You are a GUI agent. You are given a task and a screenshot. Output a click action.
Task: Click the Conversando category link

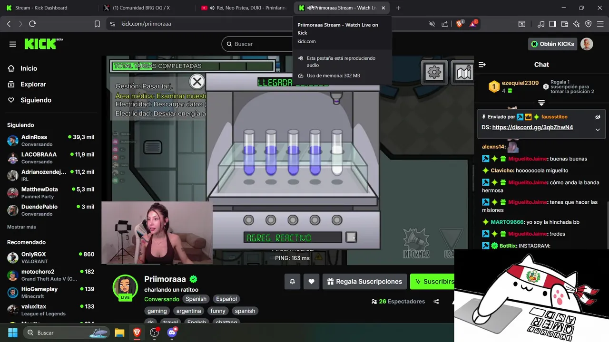[162, 299]
